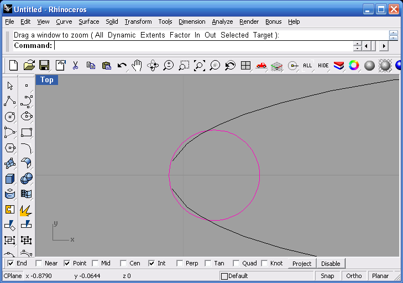Open the Surface menu

pos(89,22)
